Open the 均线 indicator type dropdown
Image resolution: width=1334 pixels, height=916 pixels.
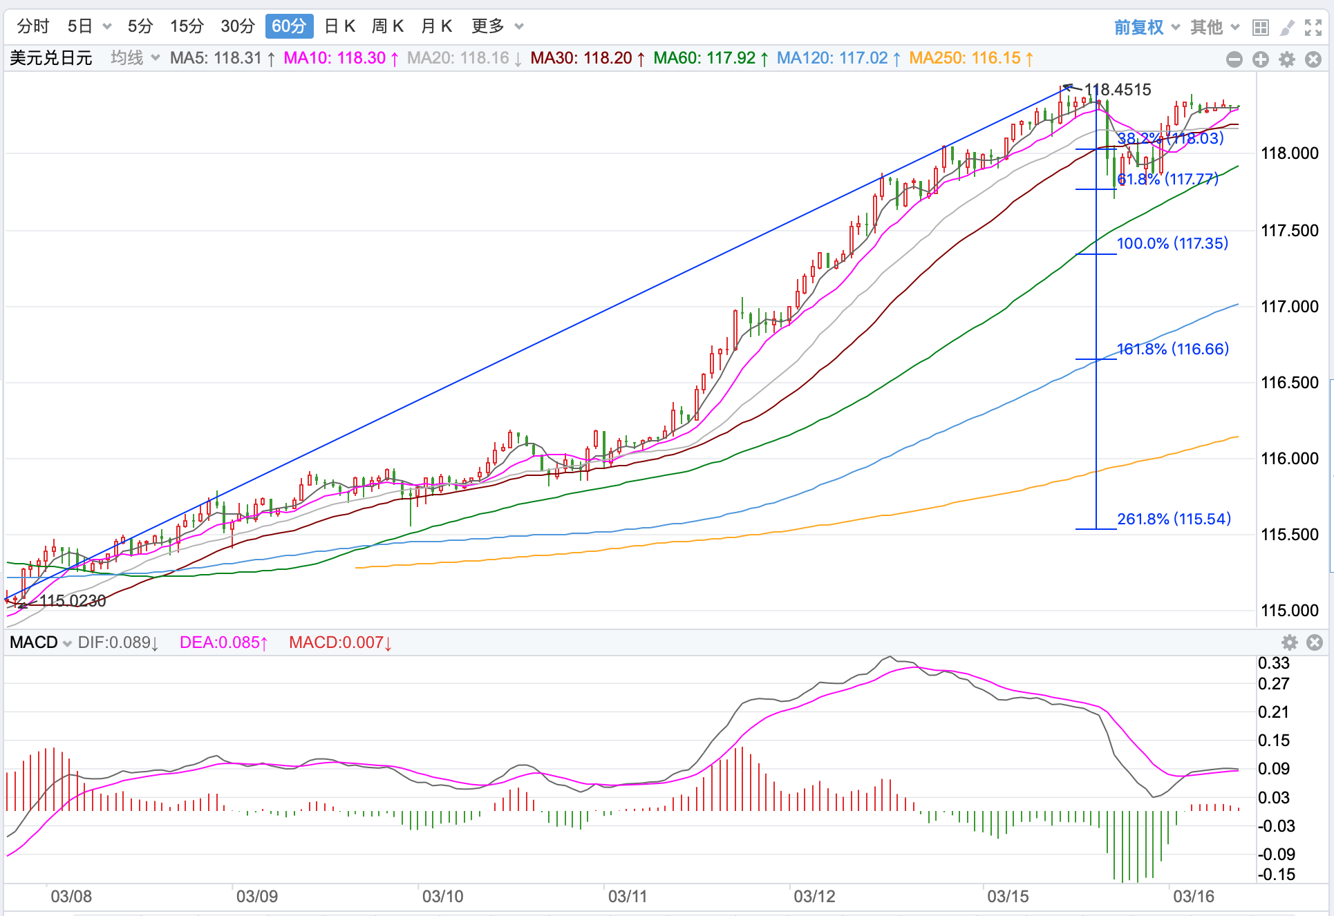135,58
